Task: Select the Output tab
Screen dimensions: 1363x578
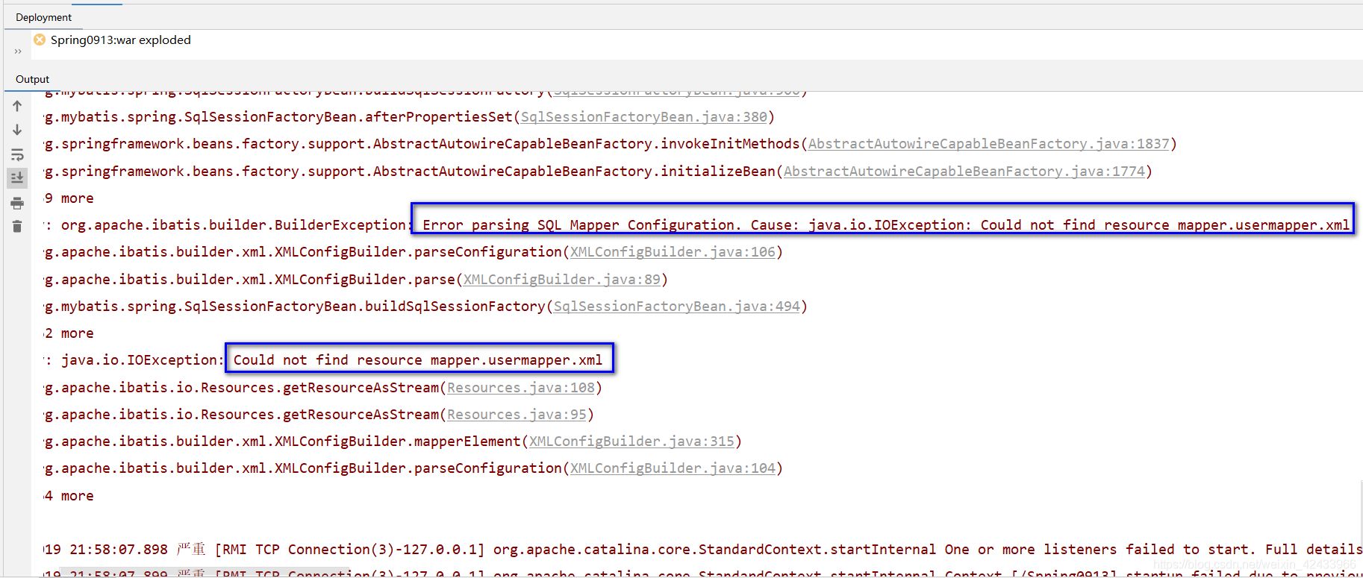Action: point(32,79)
